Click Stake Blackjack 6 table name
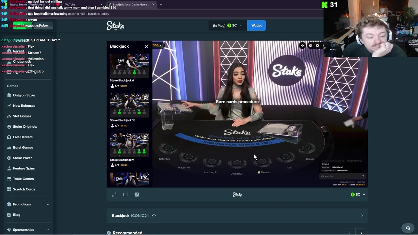 (122, 80)
